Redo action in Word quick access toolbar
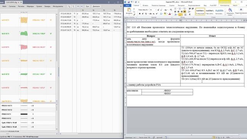 coord(135,2)
